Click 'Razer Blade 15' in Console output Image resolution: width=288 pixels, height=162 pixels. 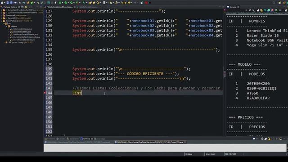pyautogui.click(x=263, y=36)
